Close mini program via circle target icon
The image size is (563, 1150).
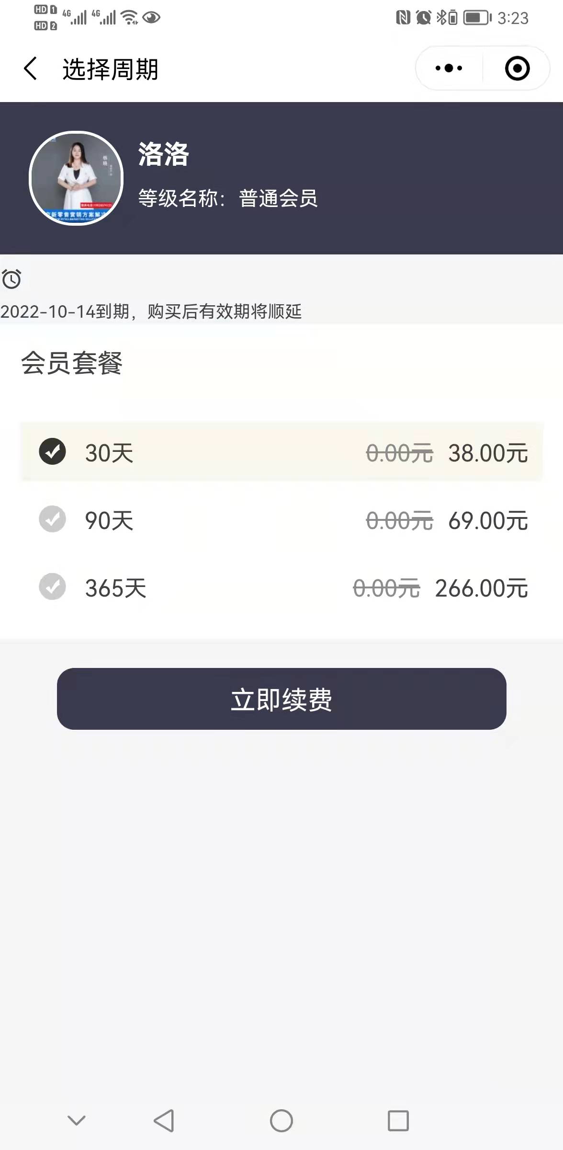tap(517, 69)
